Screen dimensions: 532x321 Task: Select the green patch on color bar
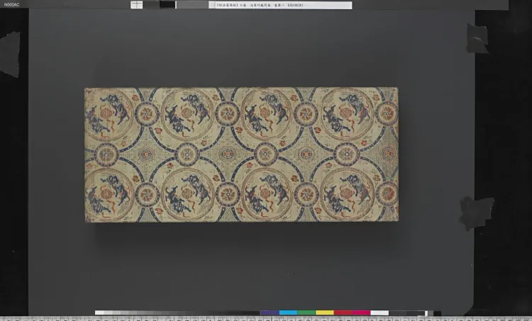pos(306,312)
